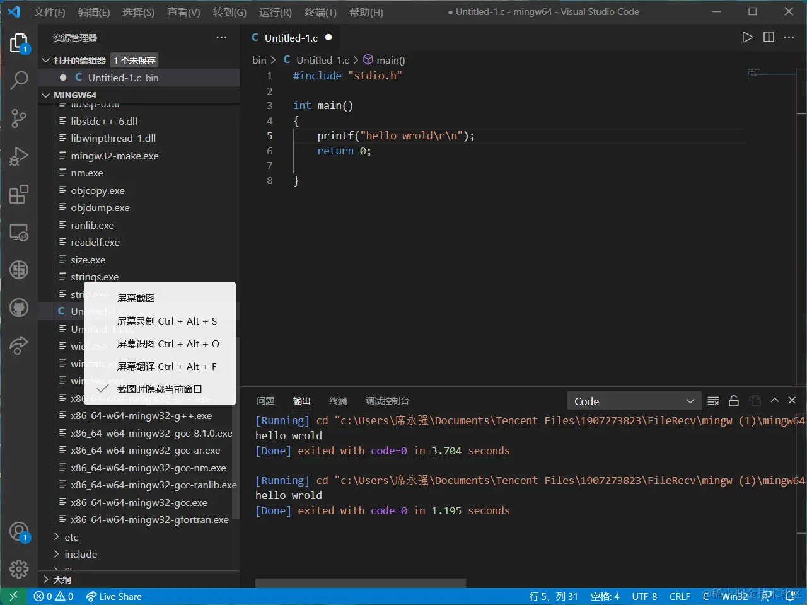Split the editor to the right
Screen dimensions: 807x605
point(769,37)
